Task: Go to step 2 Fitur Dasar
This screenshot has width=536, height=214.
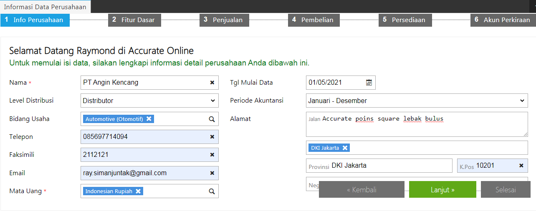Action: coord(134,20)
